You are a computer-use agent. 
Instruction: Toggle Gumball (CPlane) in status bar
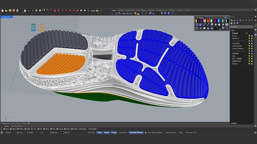[x=136, y=132]
